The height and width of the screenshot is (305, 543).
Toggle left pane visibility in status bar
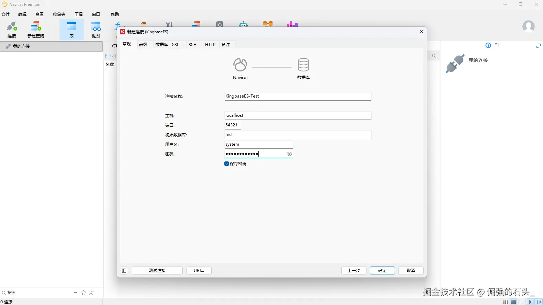(x=531, y=302)
